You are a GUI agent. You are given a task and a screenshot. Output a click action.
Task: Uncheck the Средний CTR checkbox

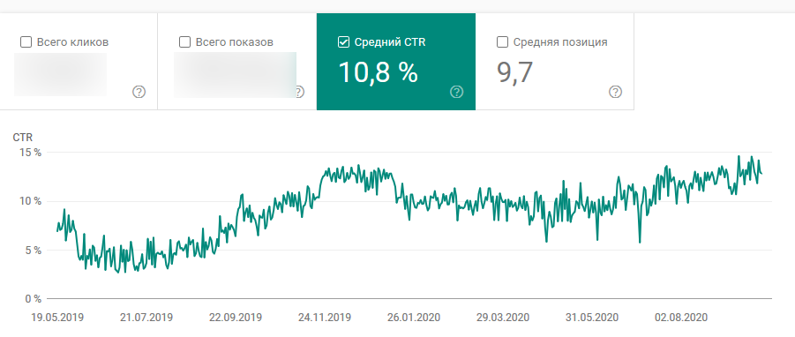pyautogui.click(x=343, y=42)
